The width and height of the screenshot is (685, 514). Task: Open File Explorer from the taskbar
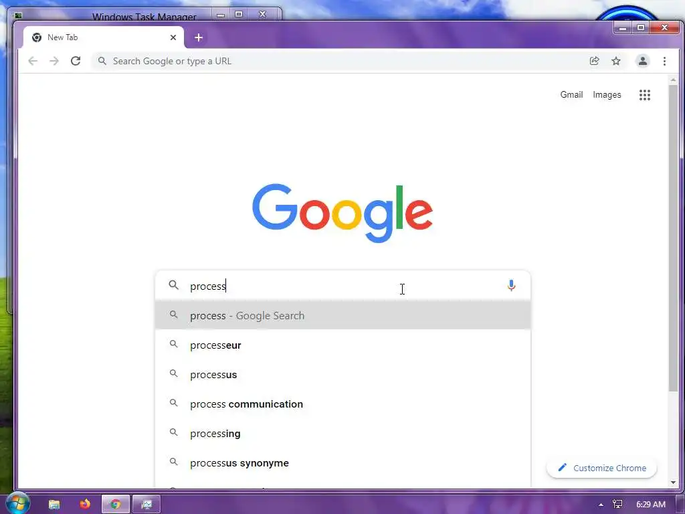click(x=54, y=505)
